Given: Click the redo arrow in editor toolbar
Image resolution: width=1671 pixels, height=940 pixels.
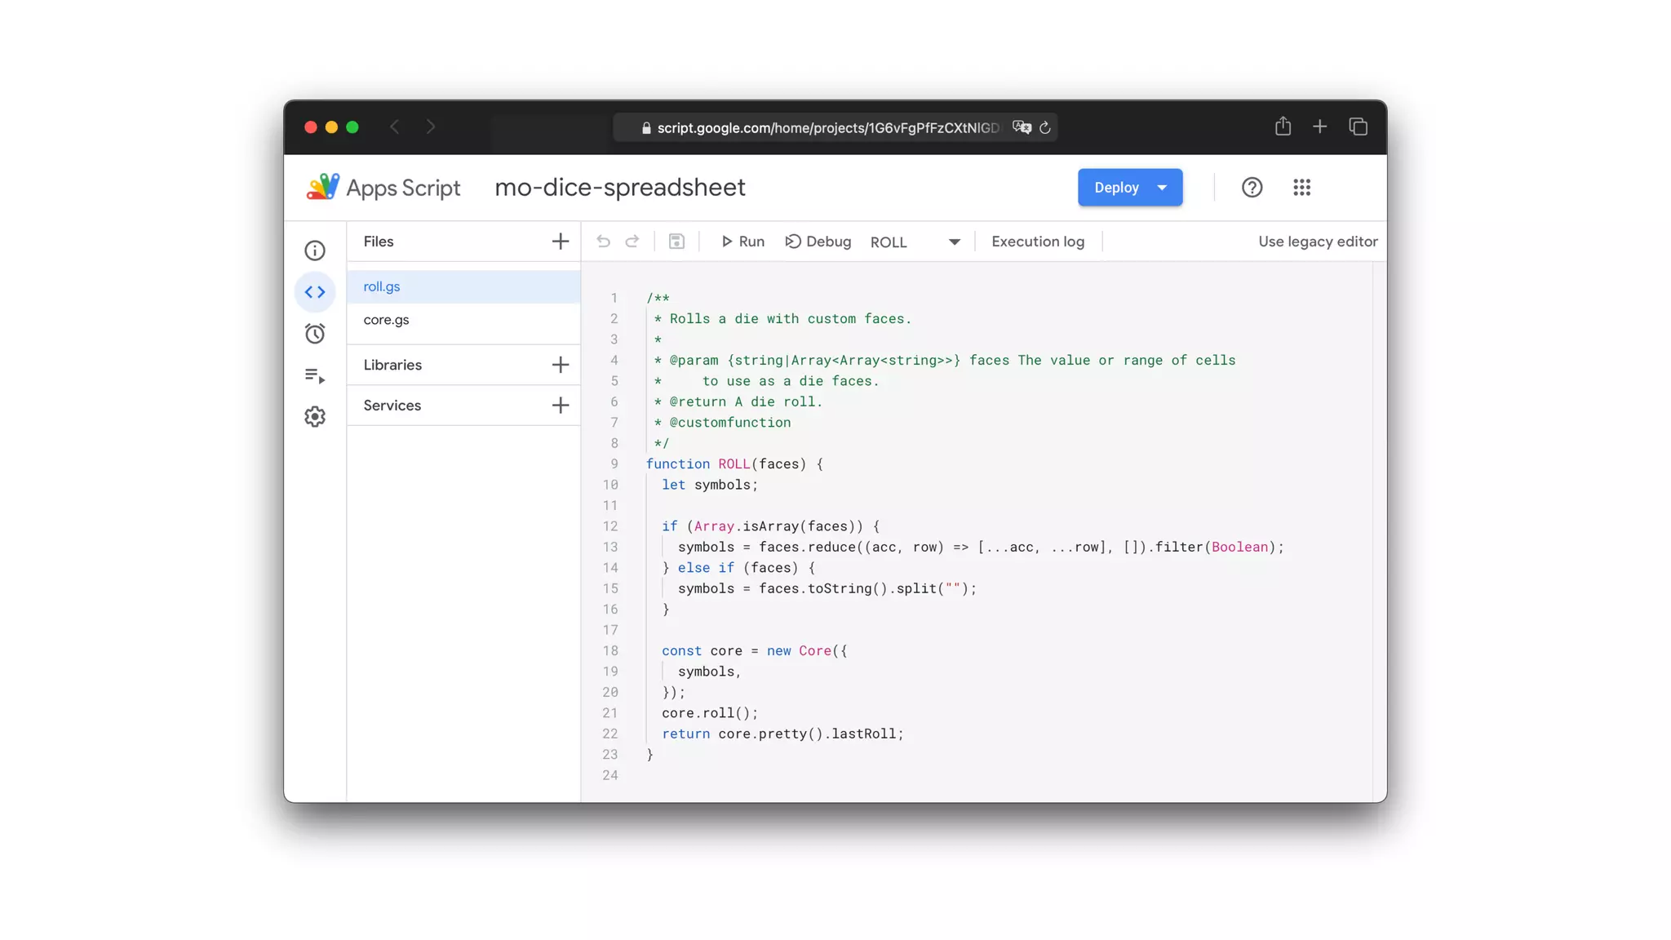Looking at the screenshot, I should 632,242.
